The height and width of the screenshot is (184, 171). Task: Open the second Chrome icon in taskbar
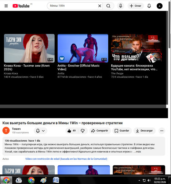(31, 180)
